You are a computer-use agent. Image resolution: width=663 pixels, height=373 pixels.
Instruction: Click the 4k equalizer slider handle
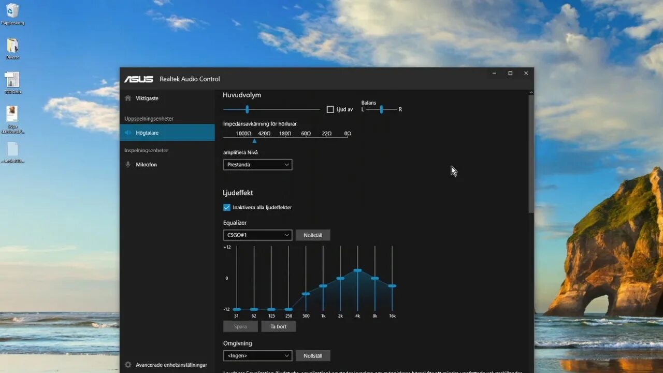point(357,270)
